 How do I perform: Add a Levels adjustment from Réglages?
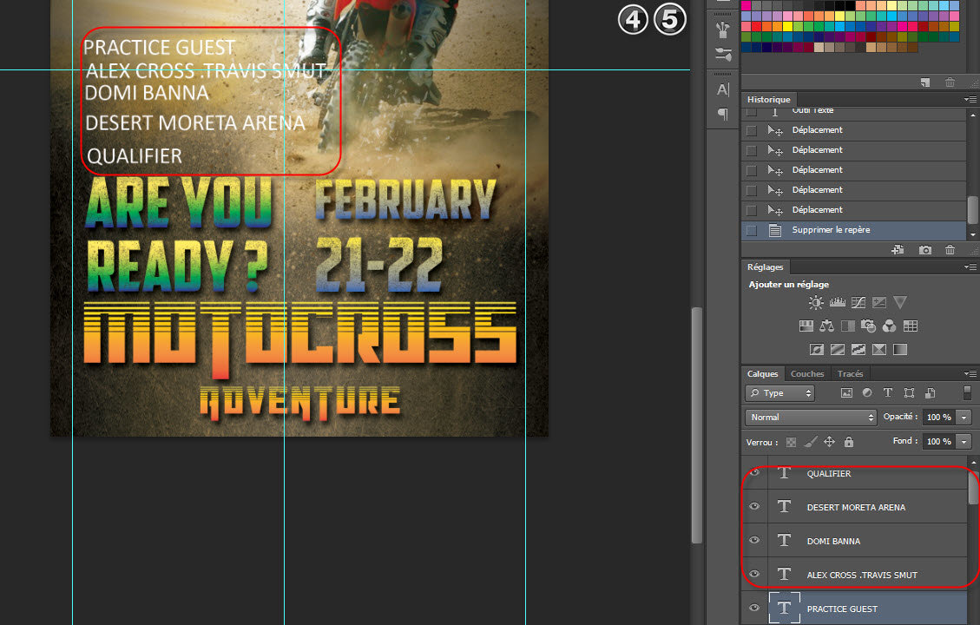pos(838,303)
